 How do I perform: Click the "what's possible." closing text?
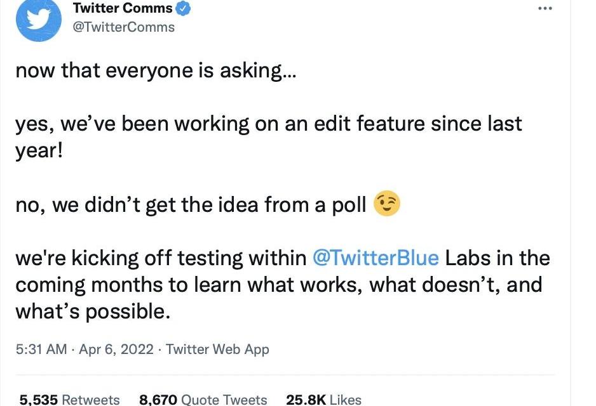(93, 311)
